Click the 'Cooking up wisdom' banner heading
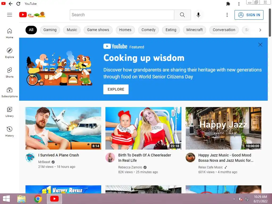The image size is (272, 204). click(x=144, y=58)
